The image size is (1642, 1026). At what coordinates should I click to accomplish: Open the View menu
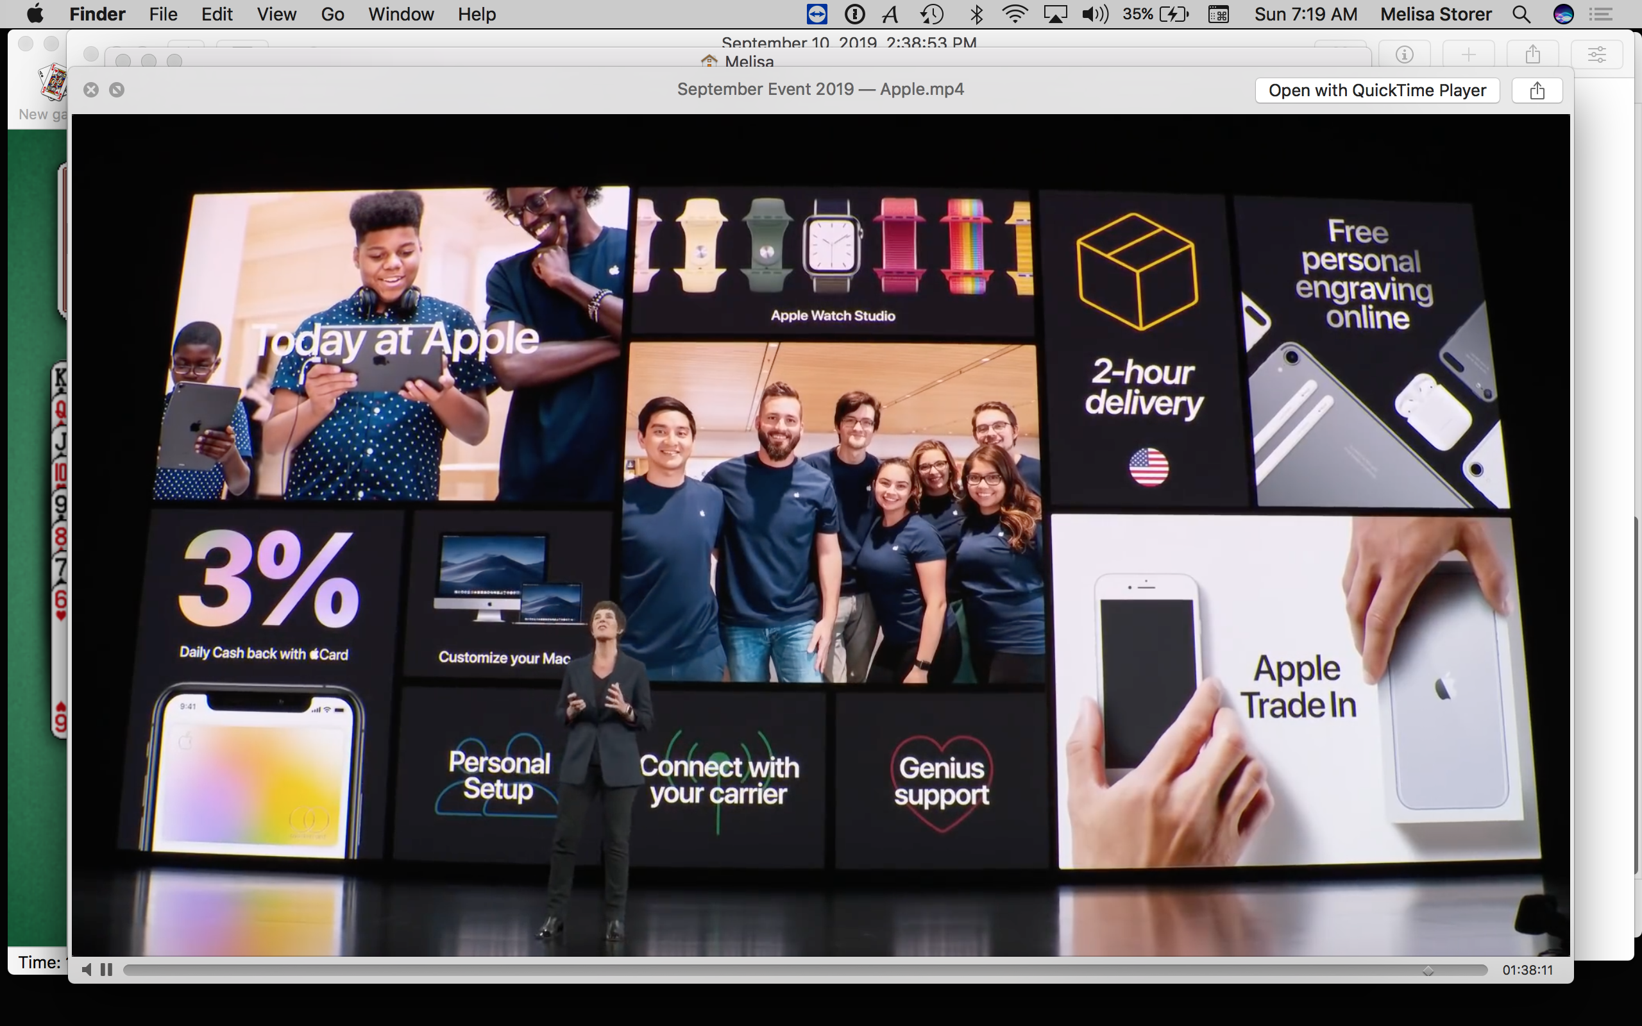(x=276, y=14)
